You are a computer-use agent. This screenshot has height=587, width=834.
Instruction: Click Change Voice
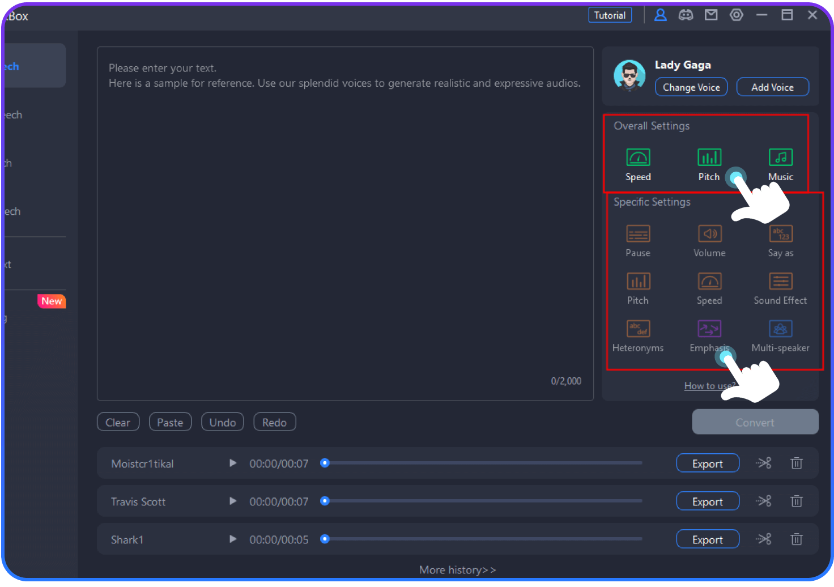point(691,87)
